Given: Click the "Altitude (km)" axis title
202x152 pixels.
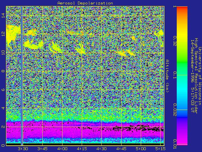Looking at the screenshot, I should (167, 76).
